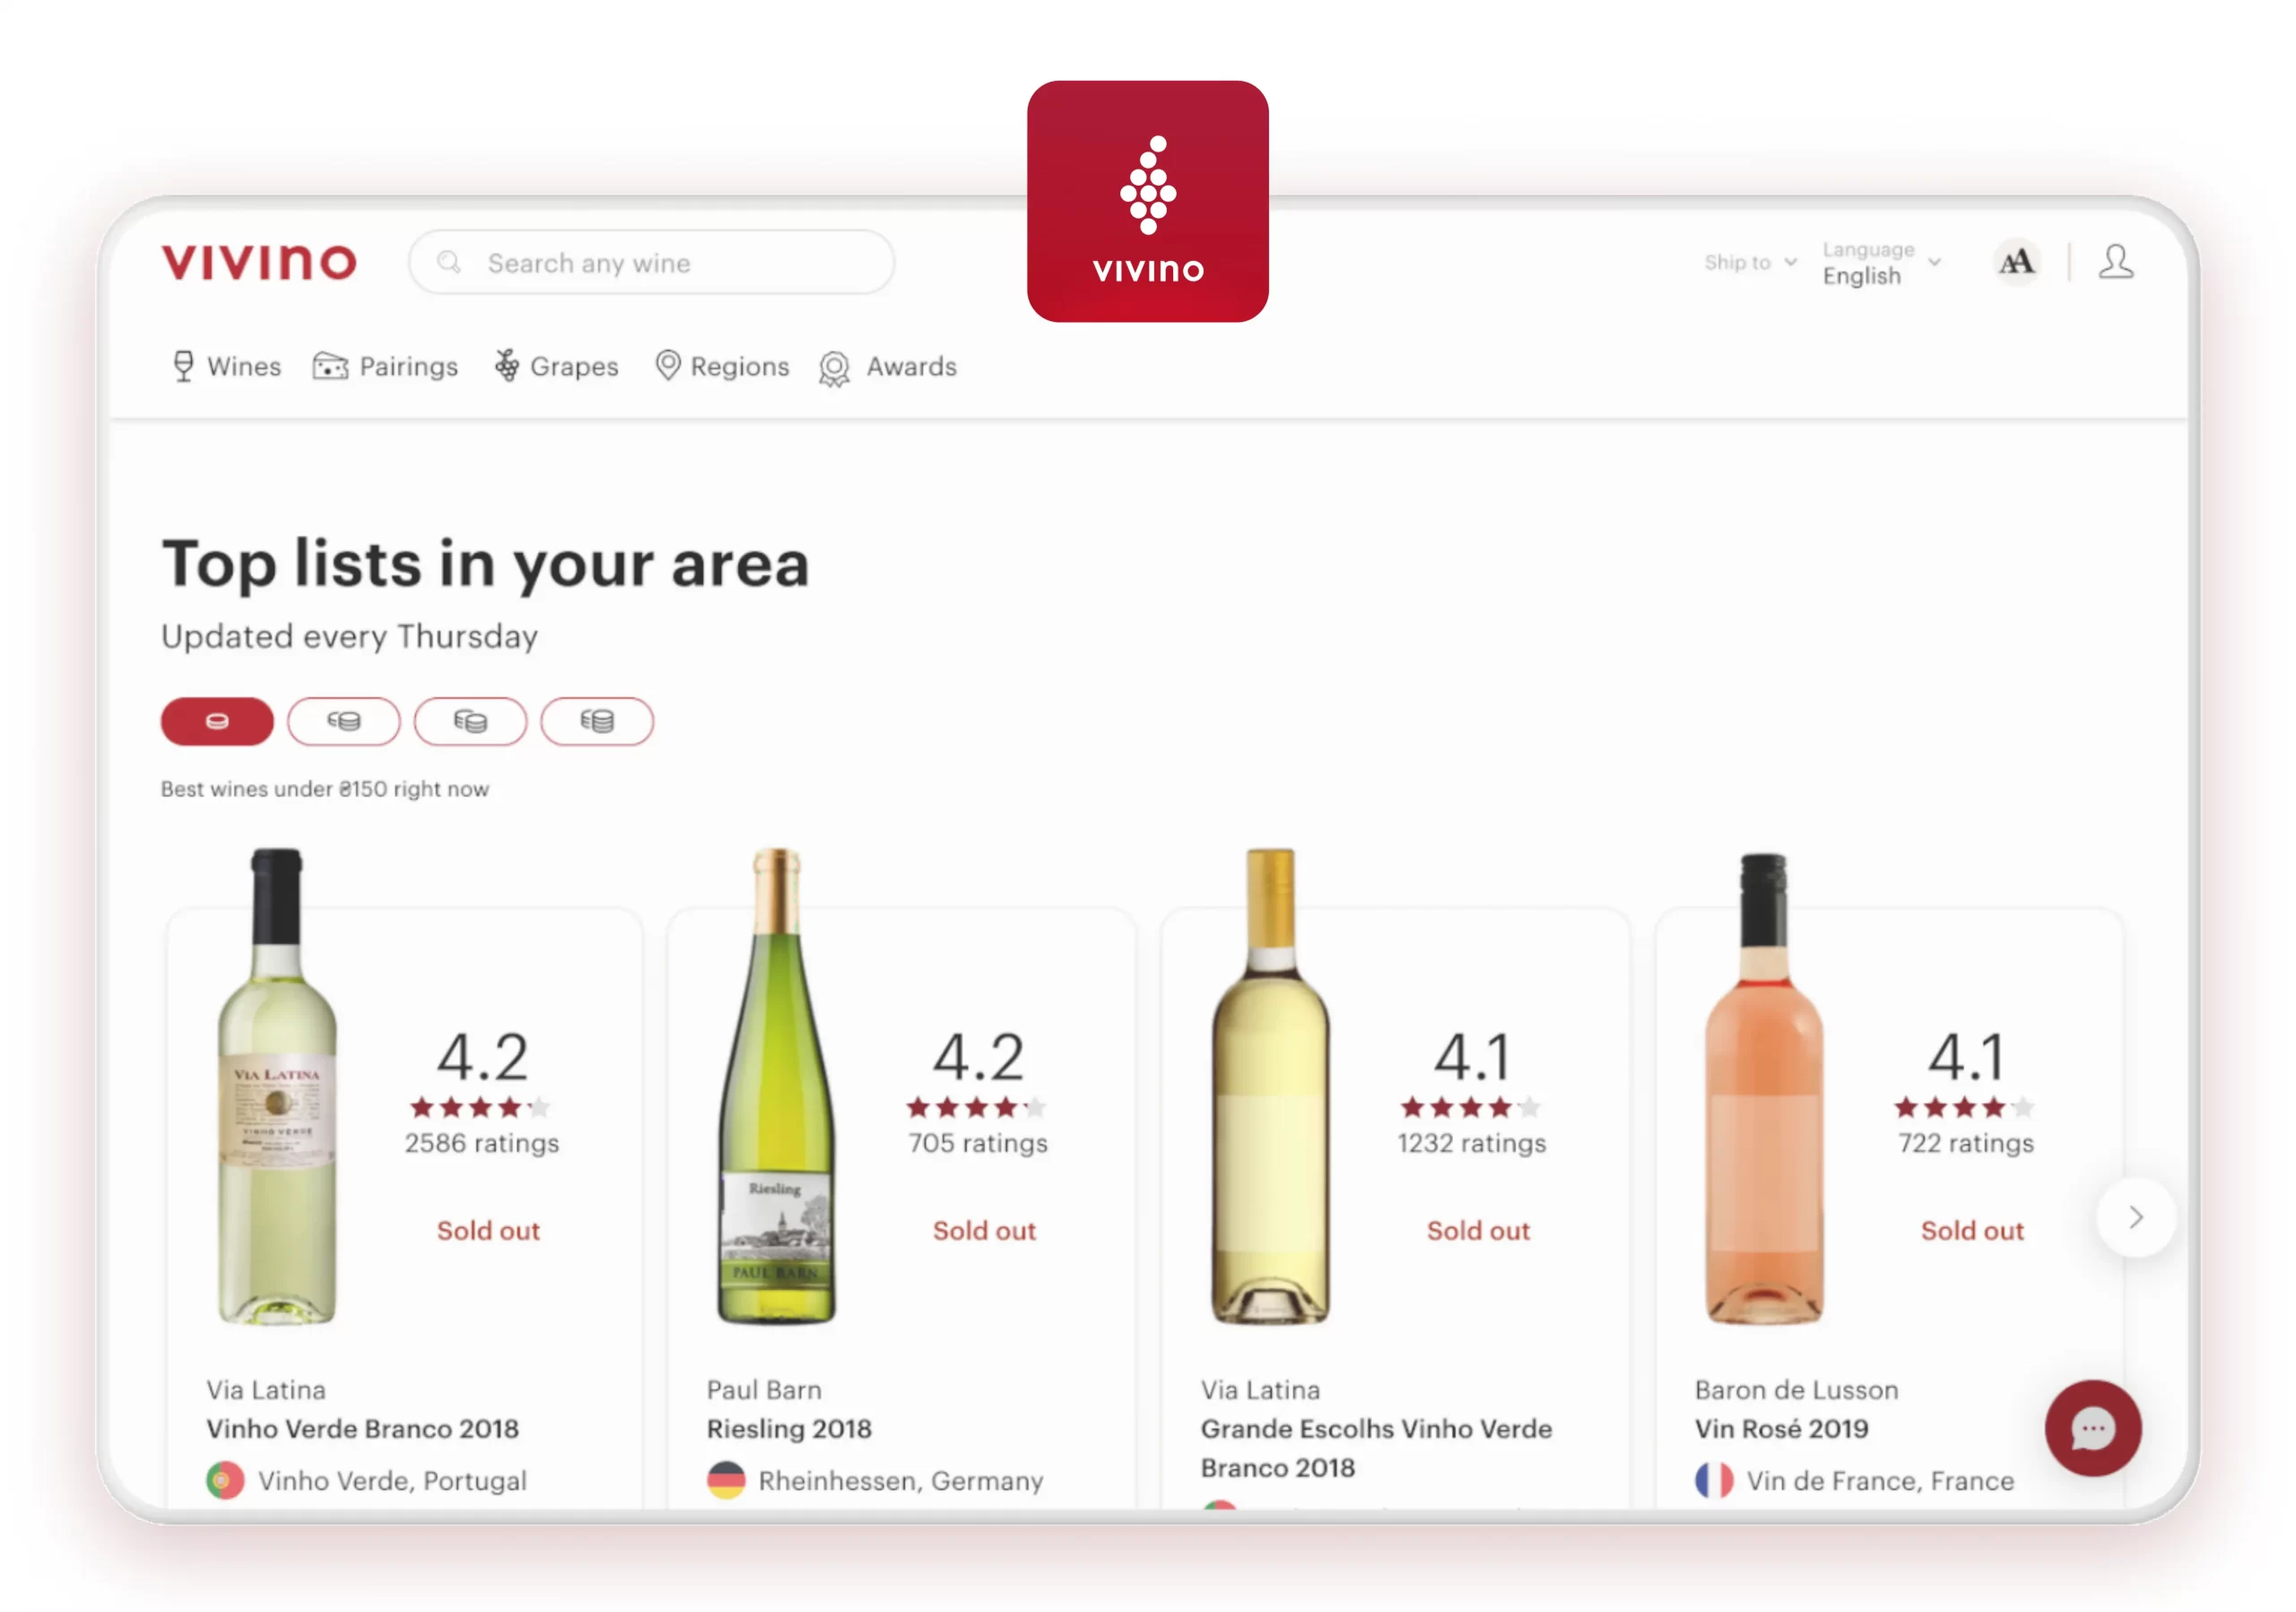
Task: Click the Baron de Lusson winery name
Action: 1796,1390
